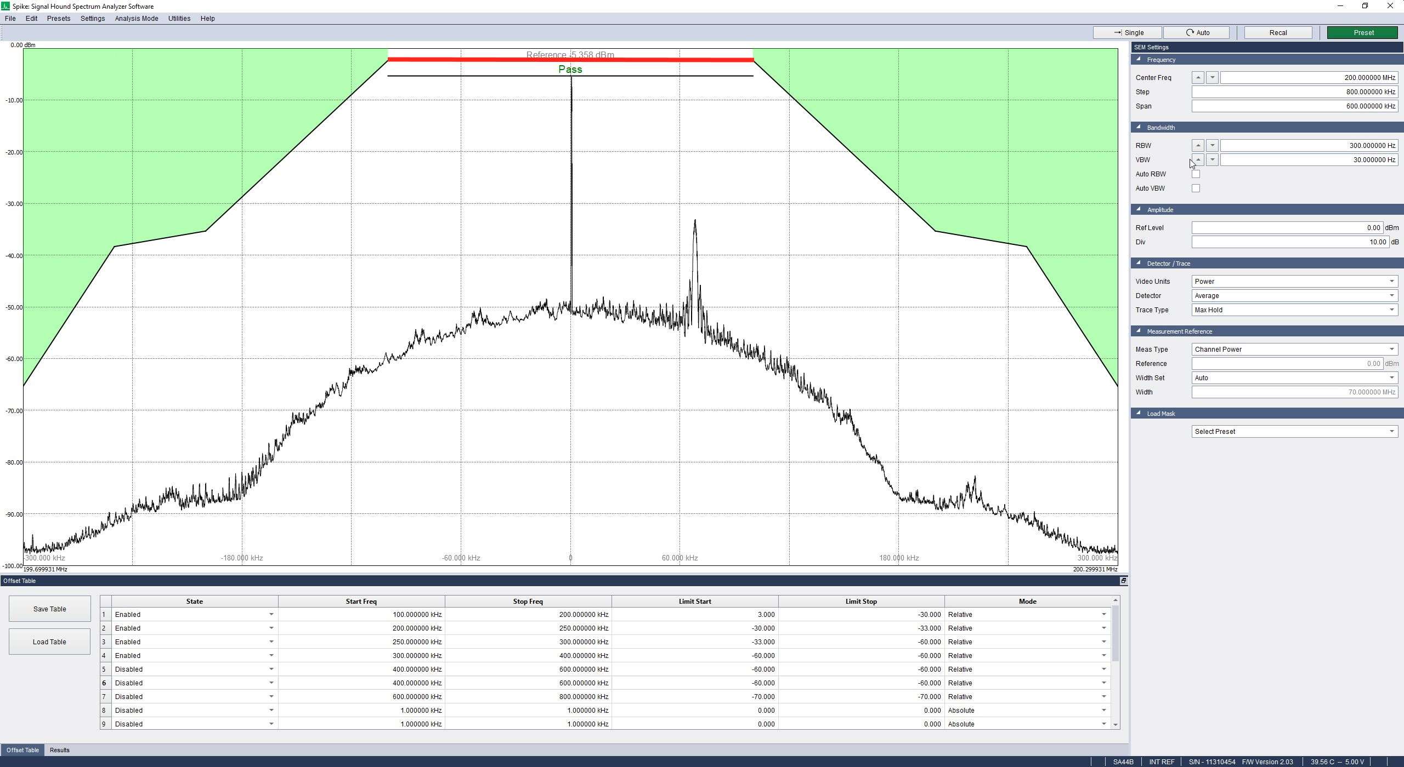This screenshot has width=1404, height=767.
Task: Switch to the Results tab
Action: [59, 750]
